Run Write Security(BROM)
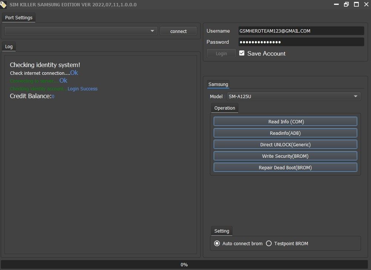 (x=285, y=156)
